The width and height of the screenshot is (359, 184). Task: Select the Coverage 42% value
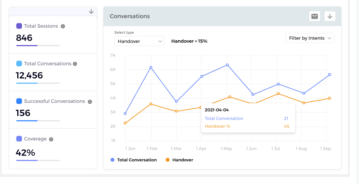click(25, 152)
